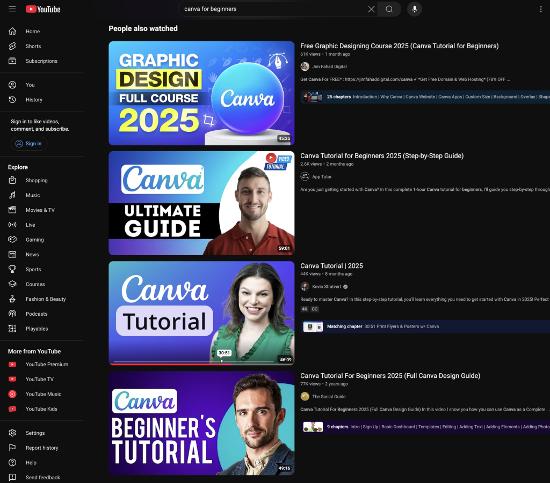Image resolution: width=550 pixels, height=483 pixels.
Task: Open the Canva Ultimate Guide thumbnail
Action: click(x=201, y=203)
